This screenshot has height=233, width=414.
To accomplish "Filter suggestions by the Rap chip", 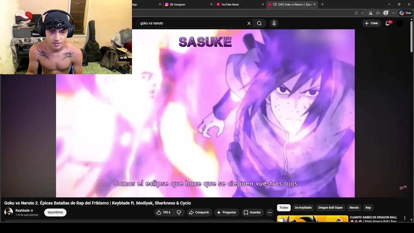I will (x=368, y=208).
